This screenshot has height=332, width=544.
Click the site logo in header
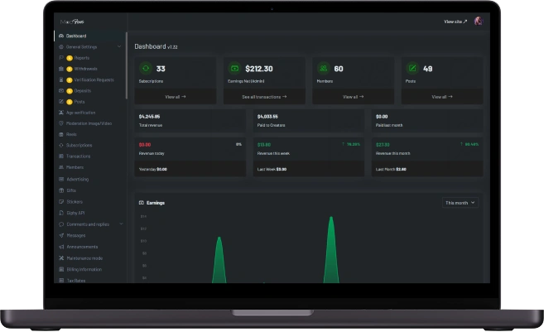[72, 22]
